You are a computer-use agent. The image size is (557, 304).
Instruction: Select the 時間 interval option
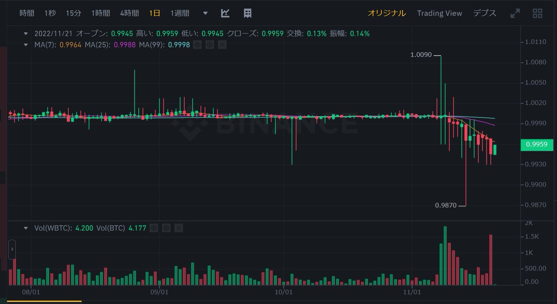(27, 13)
